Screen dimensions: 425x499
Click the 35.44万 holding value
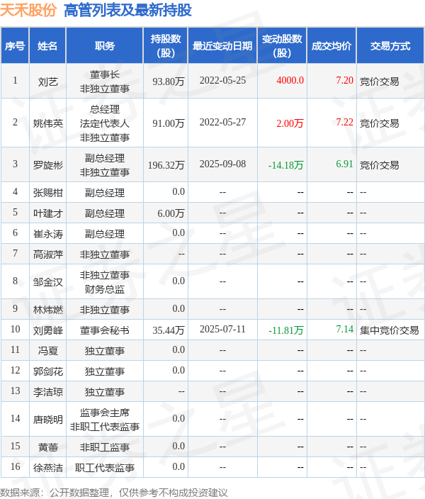point(169,330)
